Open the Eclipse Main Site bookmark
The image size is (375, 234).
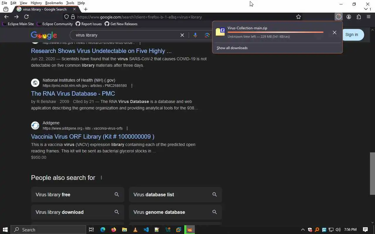click(x=18, y=24)
